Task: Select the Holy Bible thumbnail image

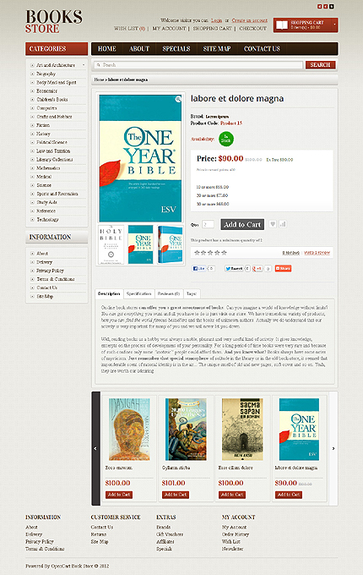Action: (111, 244)
